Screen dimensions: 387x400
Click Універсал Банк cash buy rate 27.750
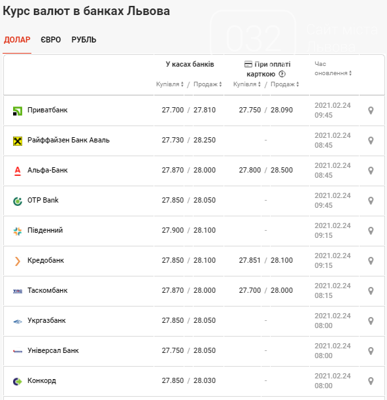tap(173, 351)
